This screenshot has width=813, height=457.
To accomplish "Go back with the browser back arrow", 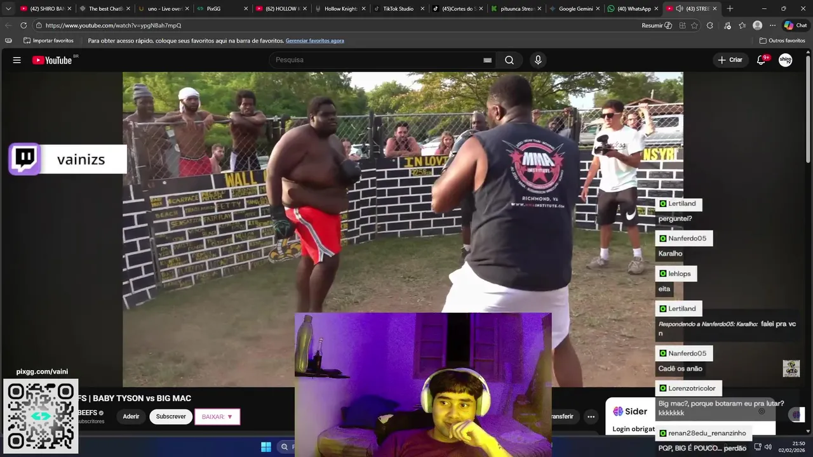I will point(8,25).
